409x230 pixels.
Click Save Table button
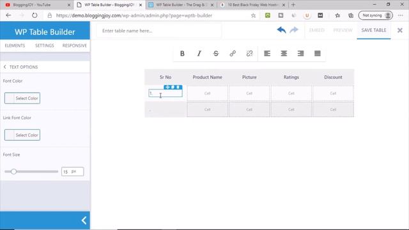pyautogui.click(x=374, y=30)
